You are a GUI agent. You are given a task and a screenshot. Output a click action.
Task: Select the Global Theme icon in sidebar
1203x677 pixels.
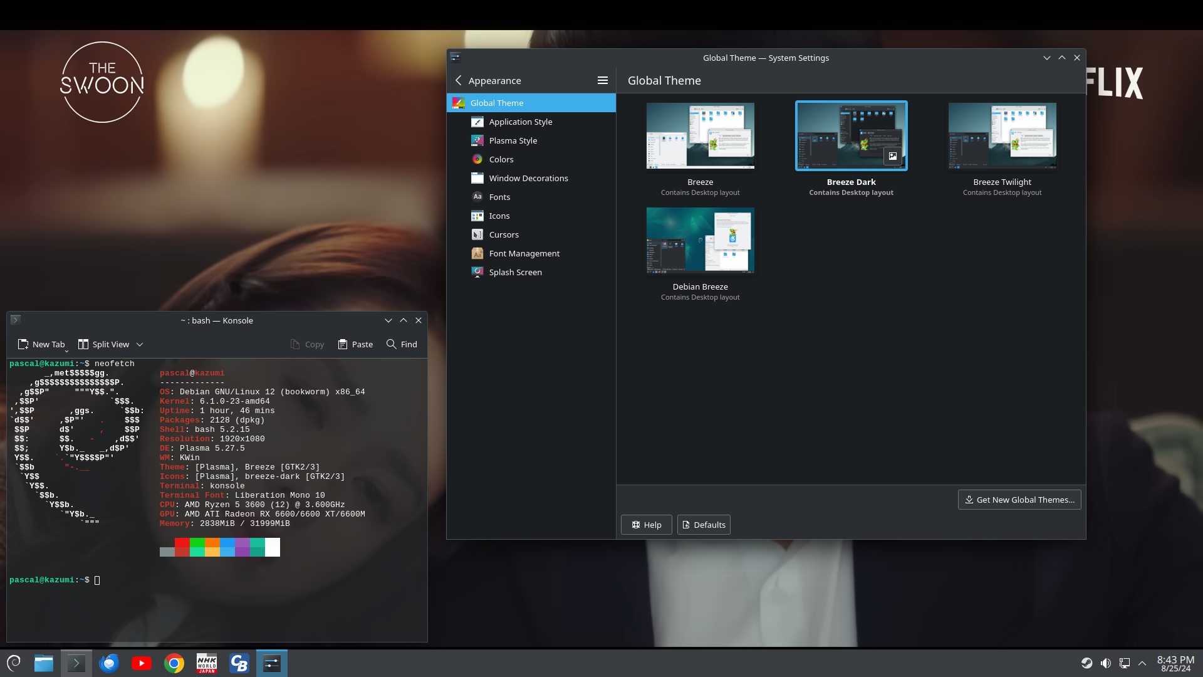[x=459, y=103]
